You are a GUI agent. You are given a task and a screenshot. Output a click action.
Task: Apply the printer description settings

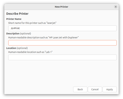pos(110,89)
